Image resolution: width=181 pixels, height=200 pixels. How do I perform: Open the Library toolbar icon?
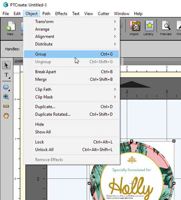tap(149, 28)
